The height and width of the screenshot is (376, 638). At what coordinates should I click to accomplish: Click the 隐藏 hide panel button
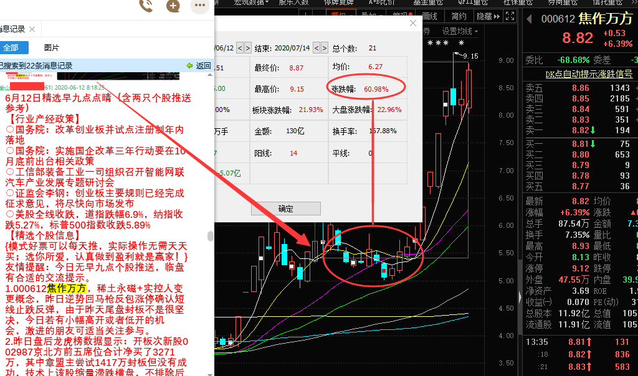tap(488, 16)
